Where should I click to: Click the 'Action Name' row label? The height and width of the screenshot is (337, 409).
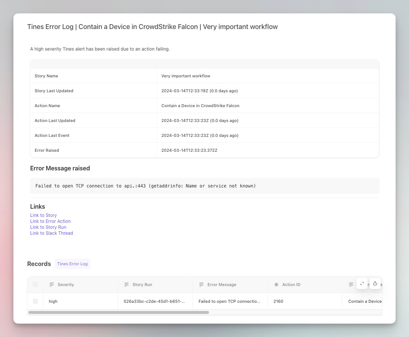pyautogui.click(x=47, y=106)
